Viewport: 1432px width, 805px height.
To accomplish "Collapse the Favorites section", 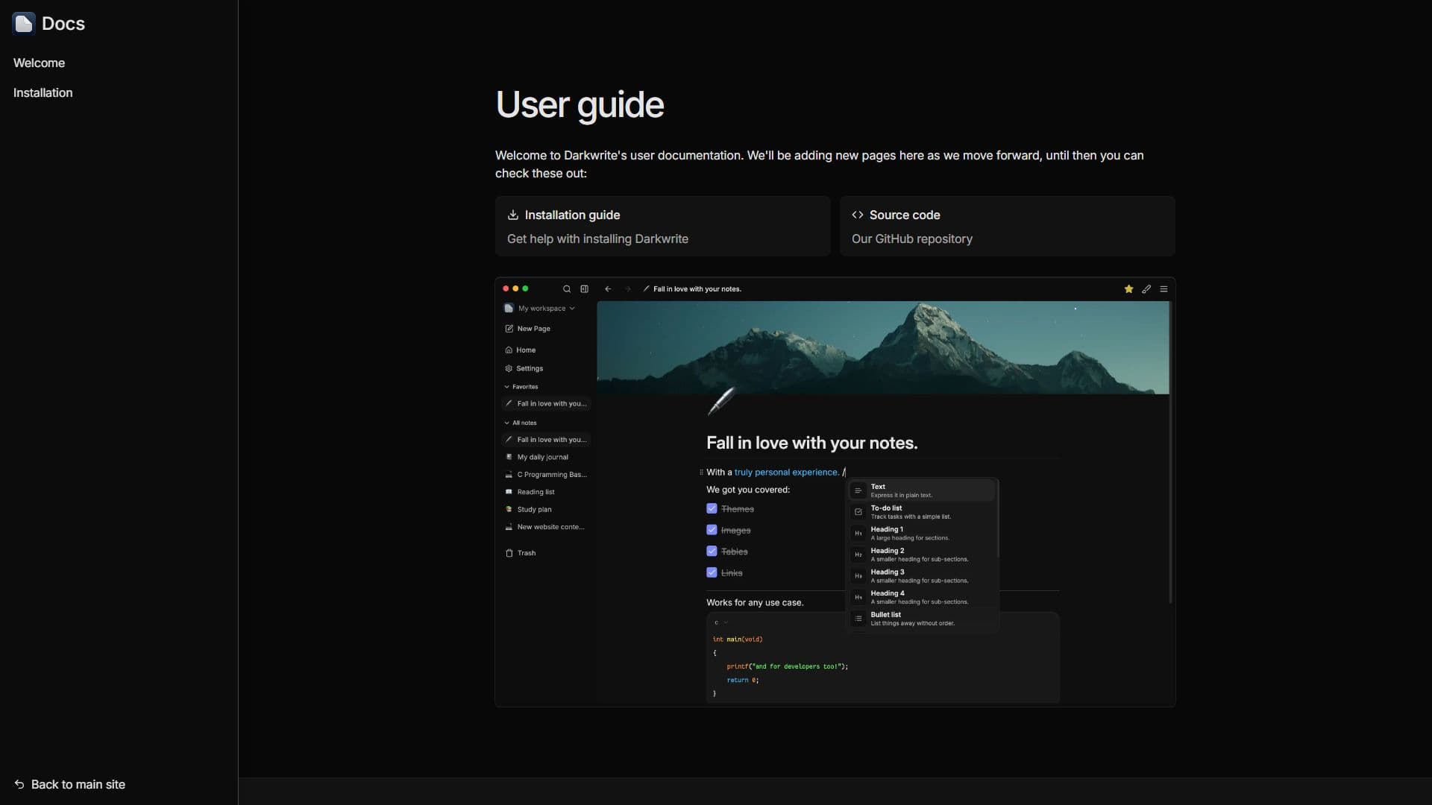I will (x=521, y=387).
